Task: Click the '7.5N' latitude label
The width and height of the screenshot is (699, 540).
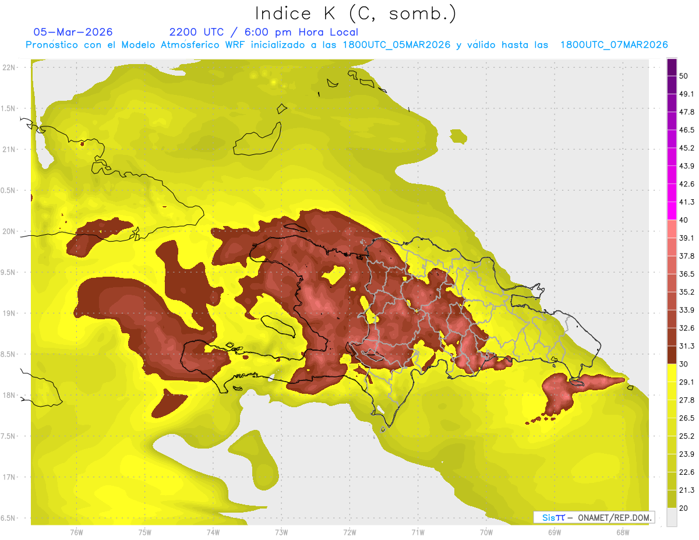Action: click(8, 436)
